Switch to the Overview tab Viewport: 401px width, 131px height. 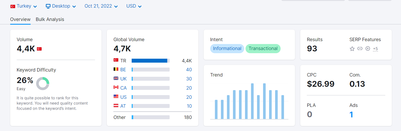point(20,19)
